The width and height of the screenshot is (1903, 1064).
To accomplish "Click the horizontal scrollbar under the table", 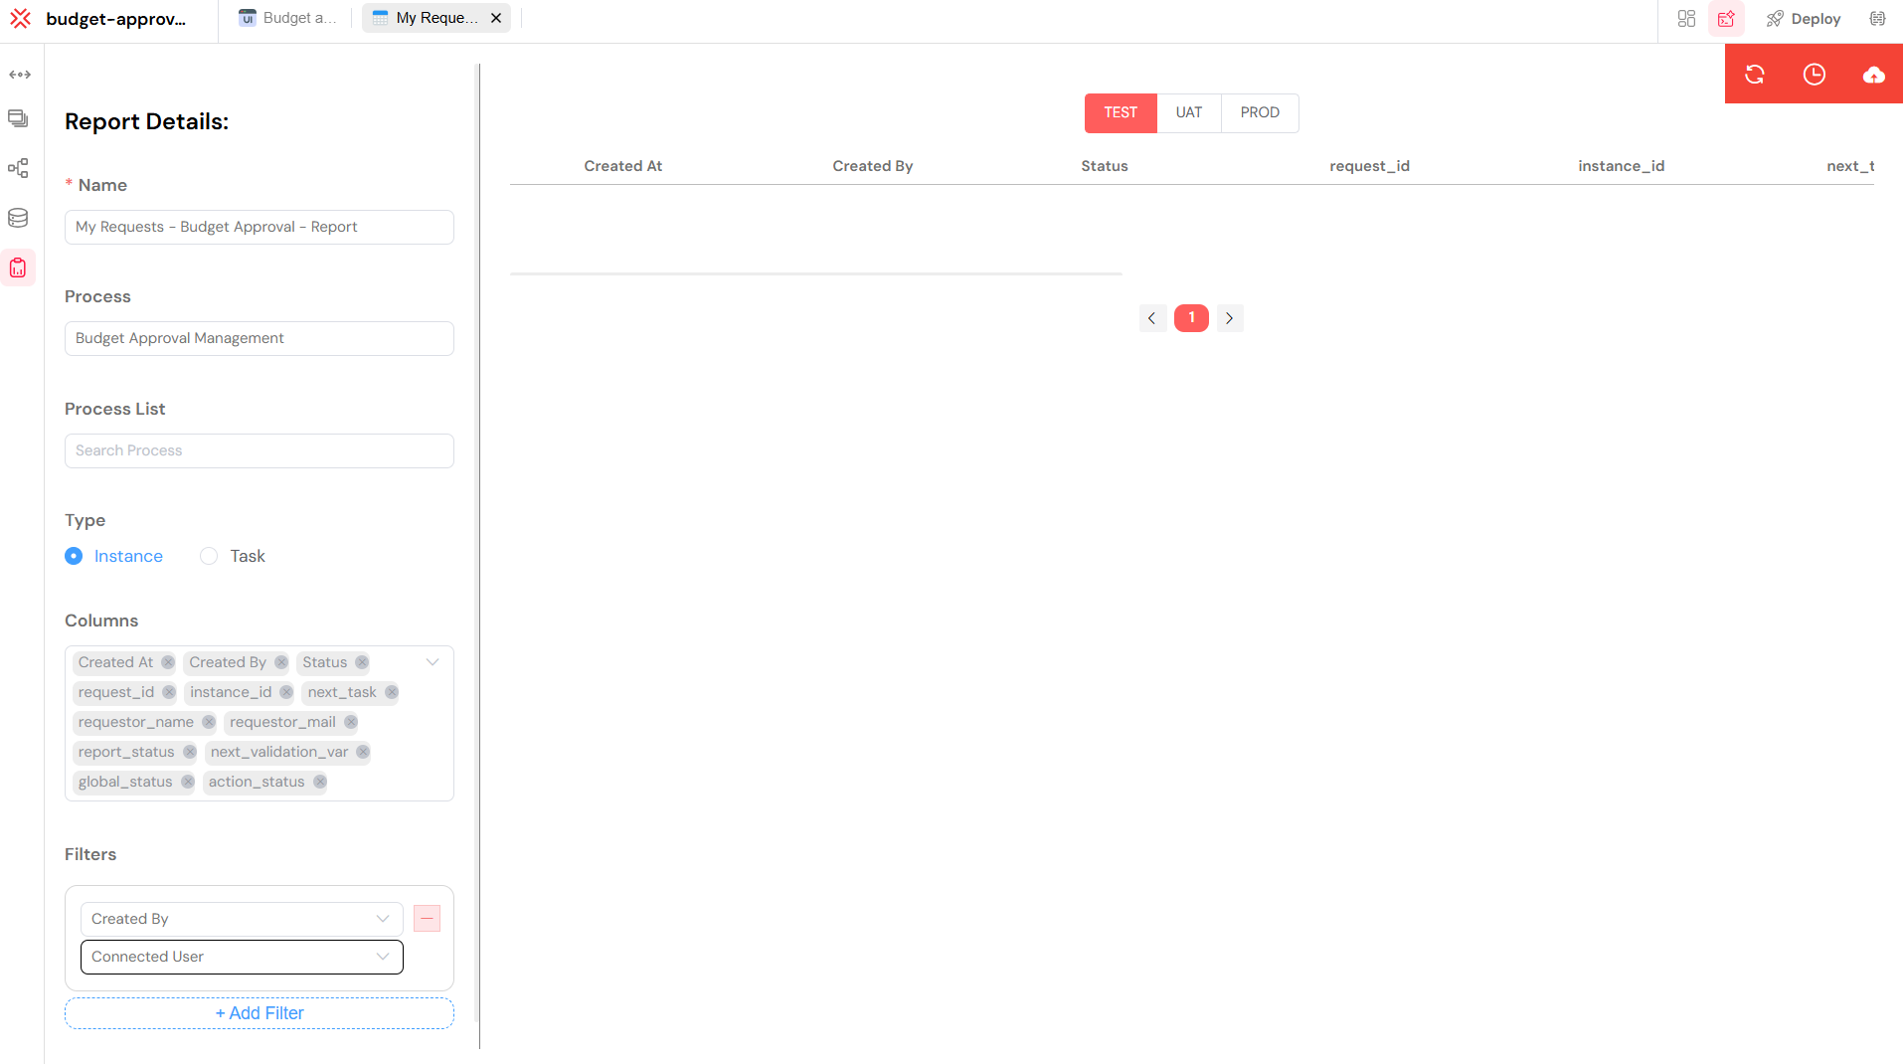I will 816,273.
